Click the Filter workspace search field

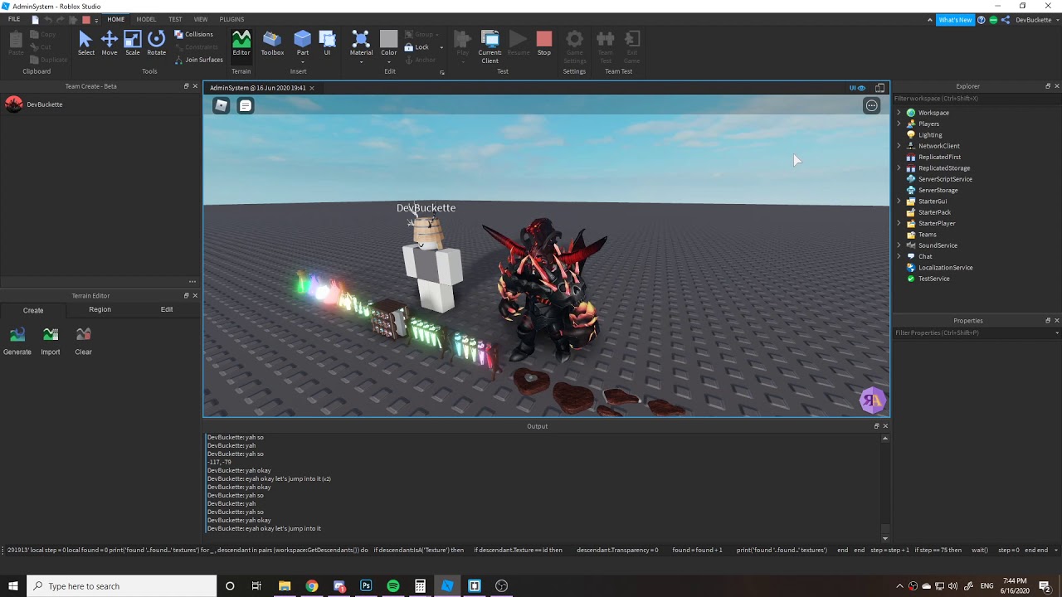click(977, 99)
